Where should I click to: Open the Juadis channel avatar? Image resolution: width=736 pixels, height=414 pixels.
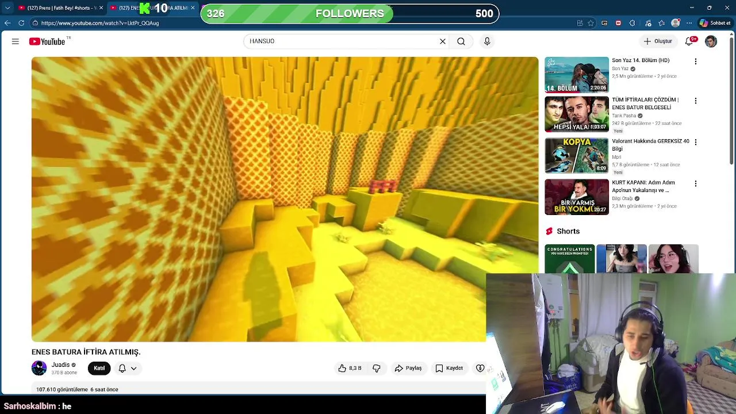pyautogui.click(x=39, y=368)
